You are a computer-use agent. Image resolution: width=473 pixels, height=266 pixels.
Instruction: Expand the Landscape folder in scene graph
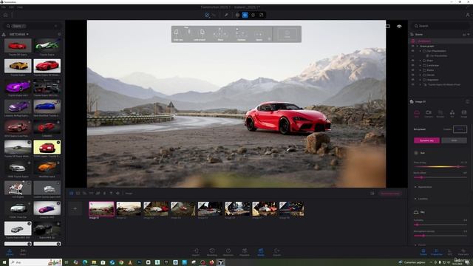tap(421, 66)
